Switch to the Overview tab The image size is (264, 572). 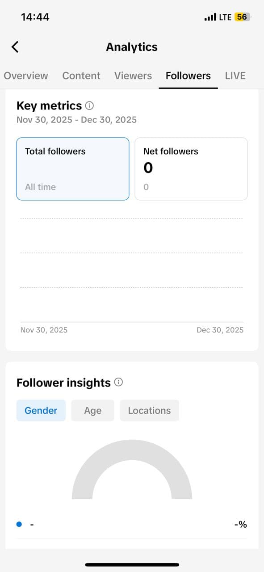coord(25,76)
